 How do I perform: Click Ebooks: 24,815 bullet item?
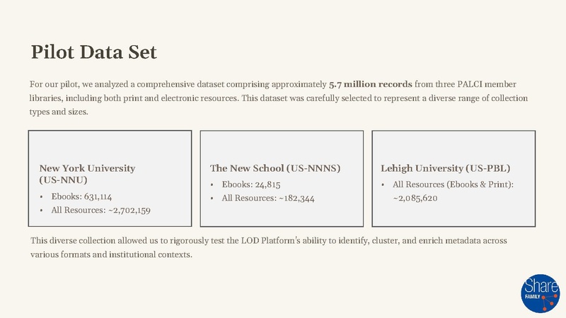251,184
